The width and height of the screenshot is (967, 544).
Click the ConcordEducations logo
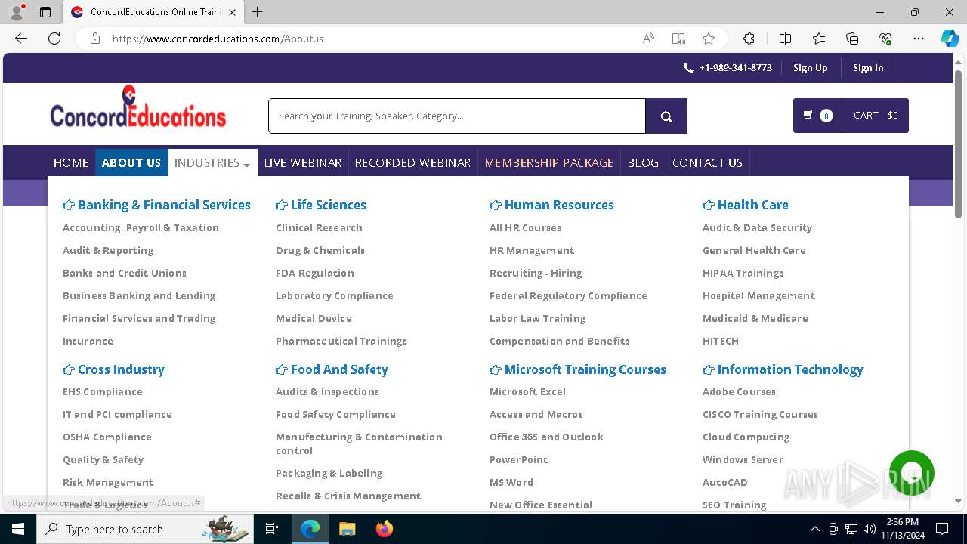click(x=138, y=107)
